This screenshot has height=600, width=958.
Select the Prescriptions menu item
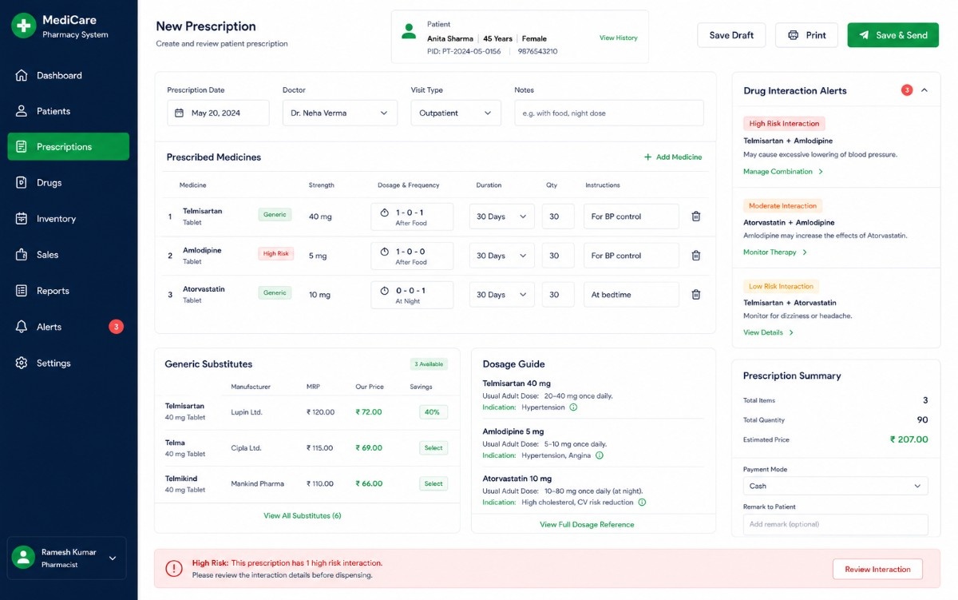(x=69, y=147)
